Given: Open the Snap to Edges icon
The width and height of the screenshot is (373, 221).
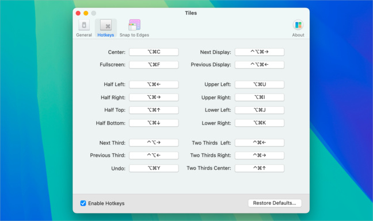Looking at the screenshot, I should tap(134, 28).
